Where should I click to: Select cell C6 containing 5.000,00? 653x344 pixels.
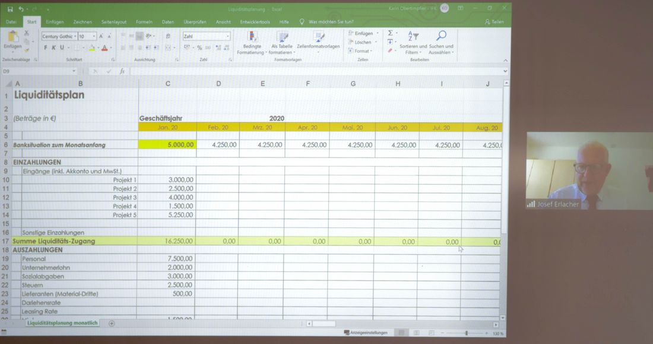point(167,144)
